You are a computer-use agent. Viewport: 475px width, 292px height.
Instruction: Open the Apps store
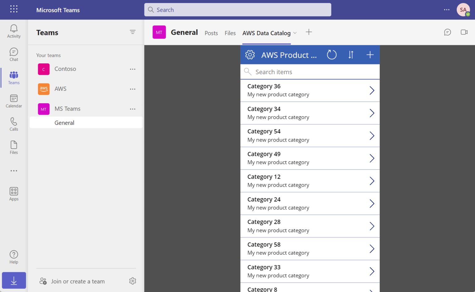[x=14, y=194]
